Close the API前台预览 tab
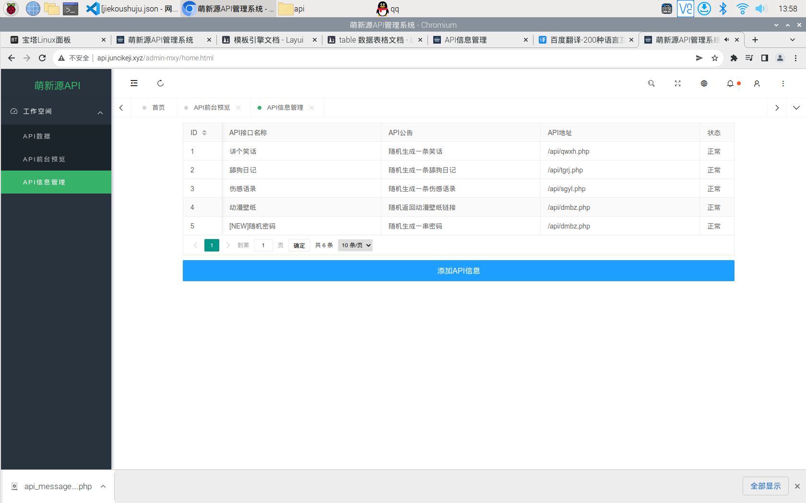This screenshot has width=806, height=503. 238,107
